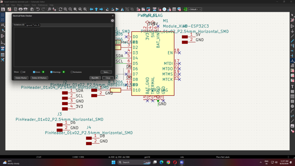Uncheck the Warnings filter checkbox
Image resolution: width=295 pixels, height=166 pixels.
[51, 72]
